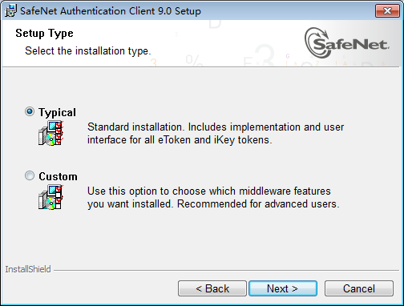Select the Custom radio button
This screenshot has height=306, width=404.
(30, 175)
